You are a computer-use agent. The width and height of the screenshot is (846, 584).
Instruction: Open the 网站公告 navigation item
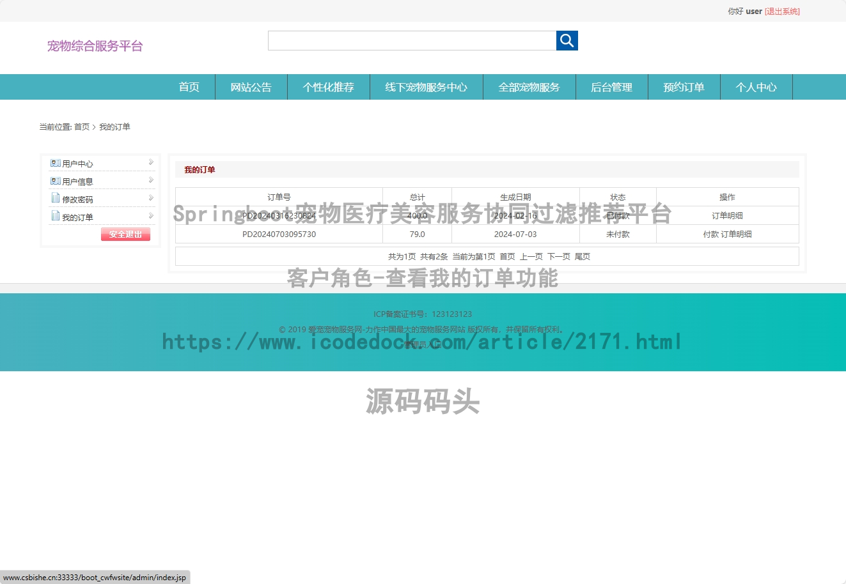pyautogui.click(x=251, y=87)
